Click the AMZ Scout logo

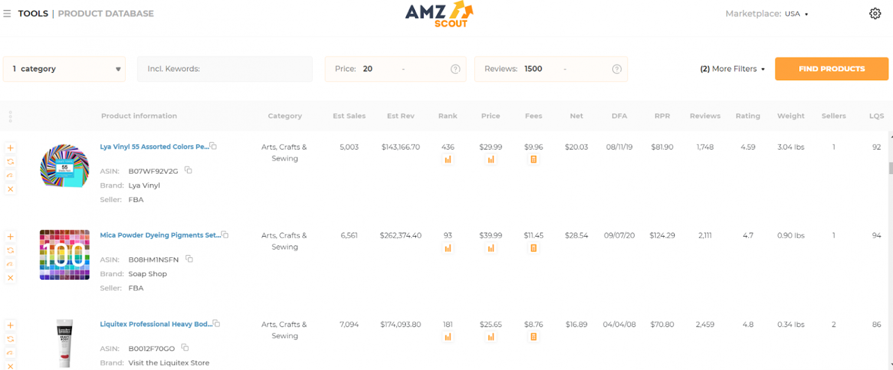[x=439, y=14]
